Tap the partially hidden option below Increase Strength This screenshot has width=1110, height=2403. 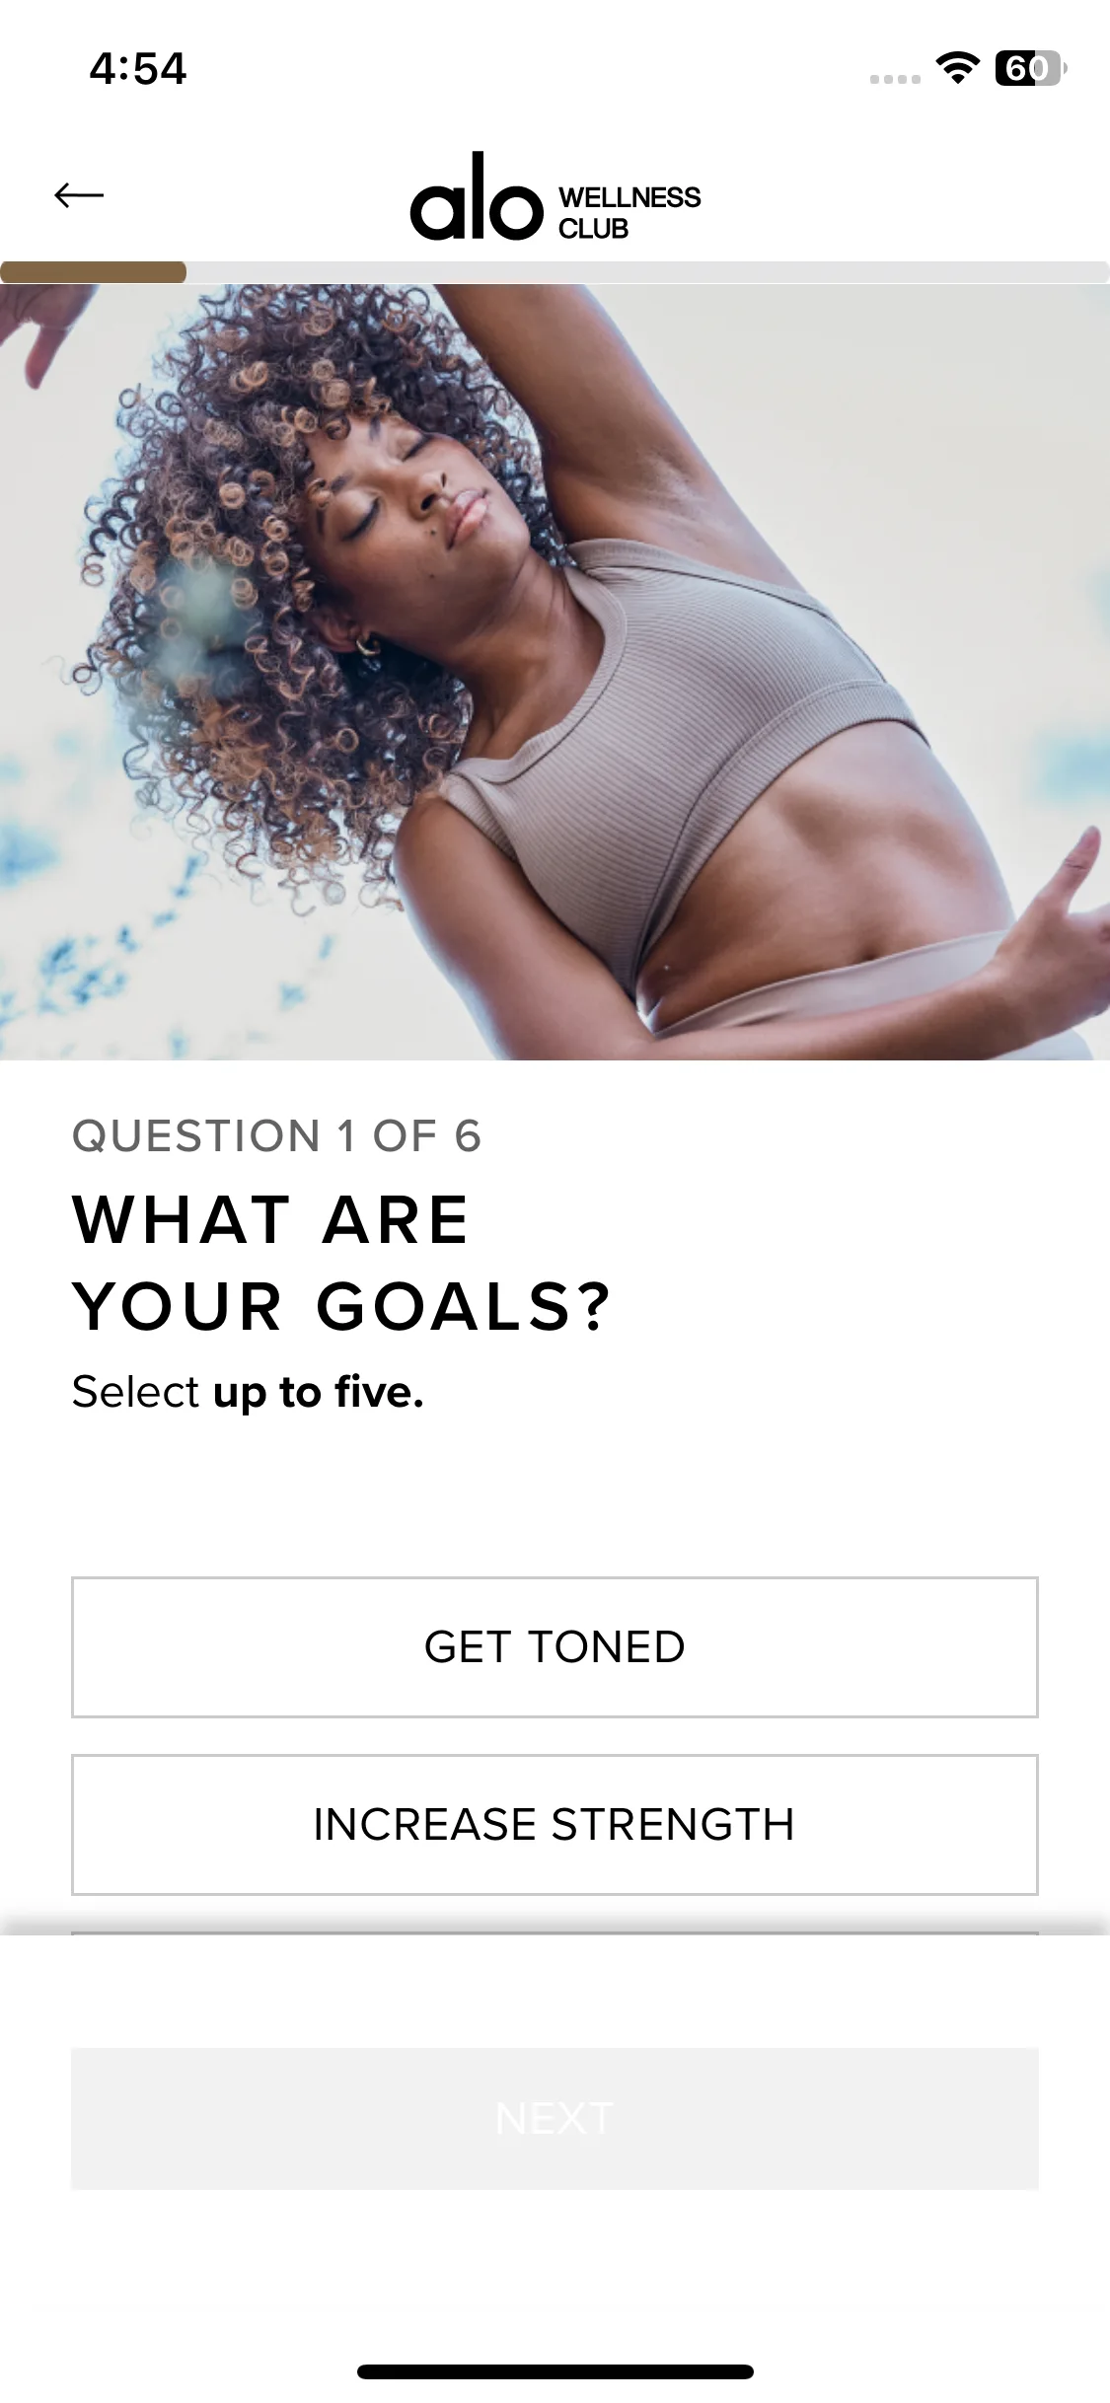tap(555, 1932)
